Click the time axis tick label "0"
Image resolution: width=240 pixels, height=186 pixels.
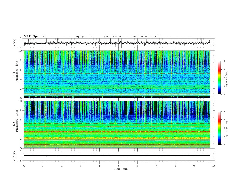point(24,166)
